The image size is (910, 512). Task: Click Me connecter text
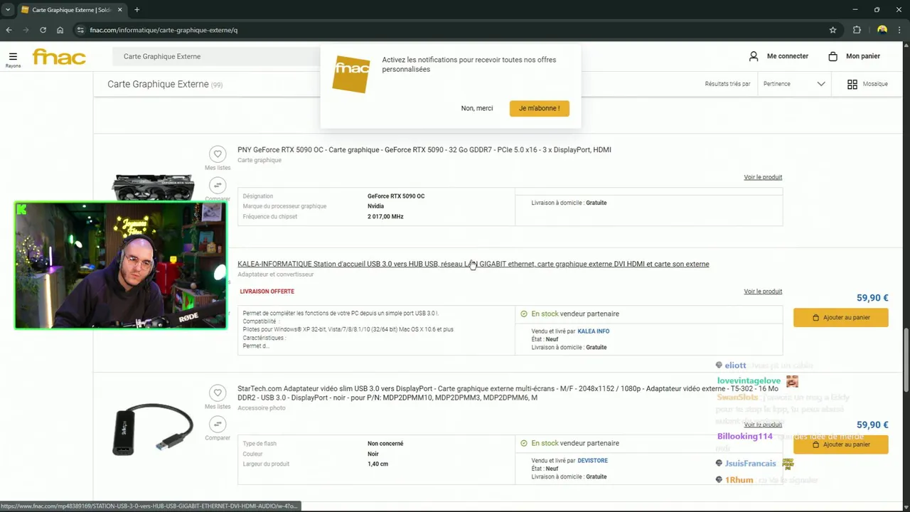tap(788, 56)
